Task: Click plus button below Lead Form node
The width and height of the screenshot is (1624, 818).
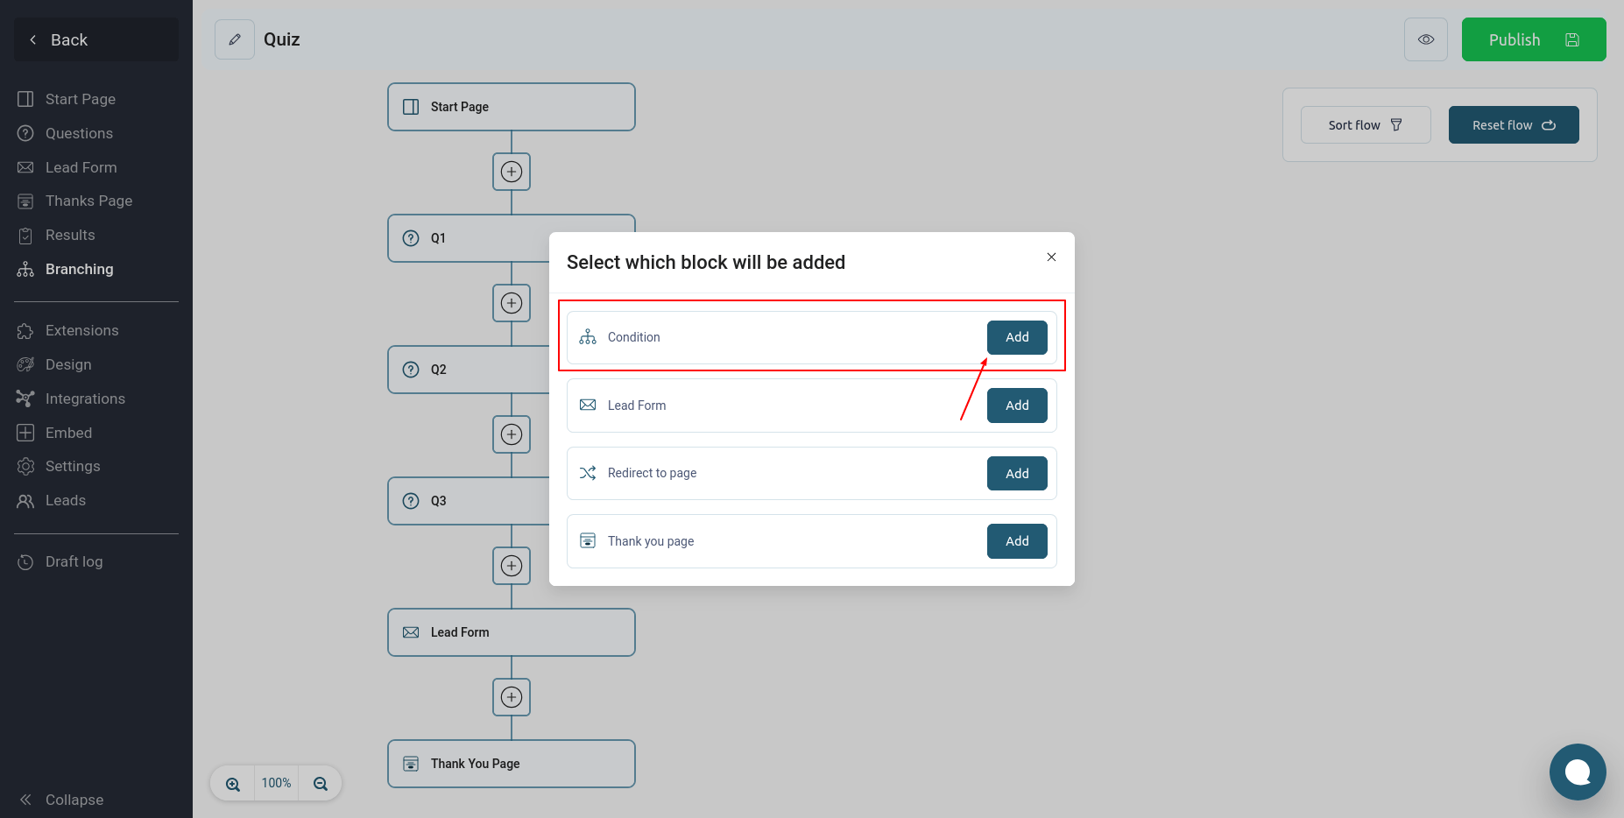Action: [x=512, y=697]
